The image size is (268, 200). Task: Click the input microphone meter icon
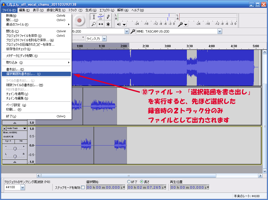click(x=180, y=25)
